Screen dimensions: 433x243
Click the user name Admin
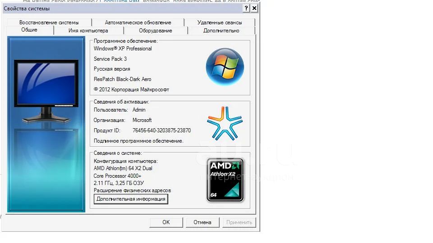pos(139,110)
